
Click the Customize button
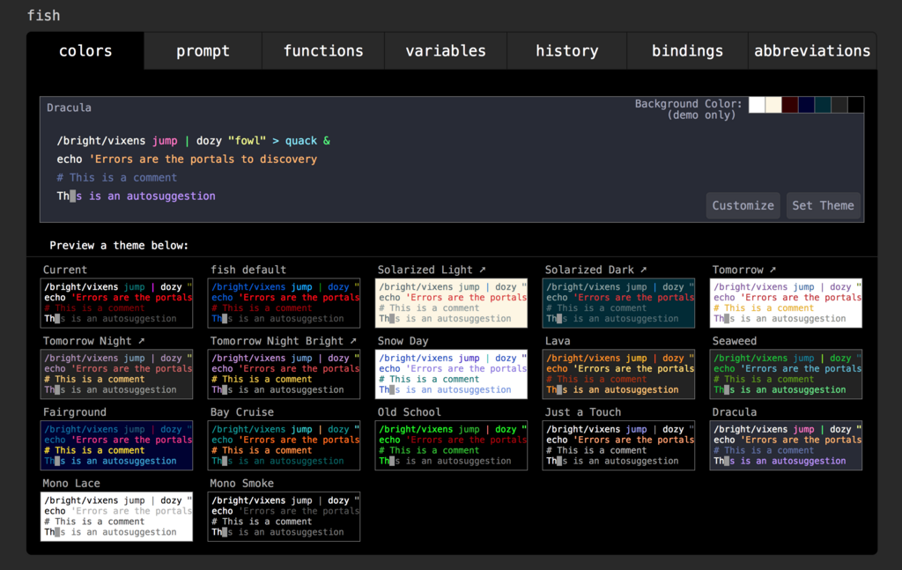[743, 205]
